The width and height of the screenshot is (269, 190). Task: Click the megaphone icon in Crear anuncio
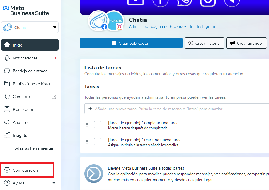(x=232, y=43)
